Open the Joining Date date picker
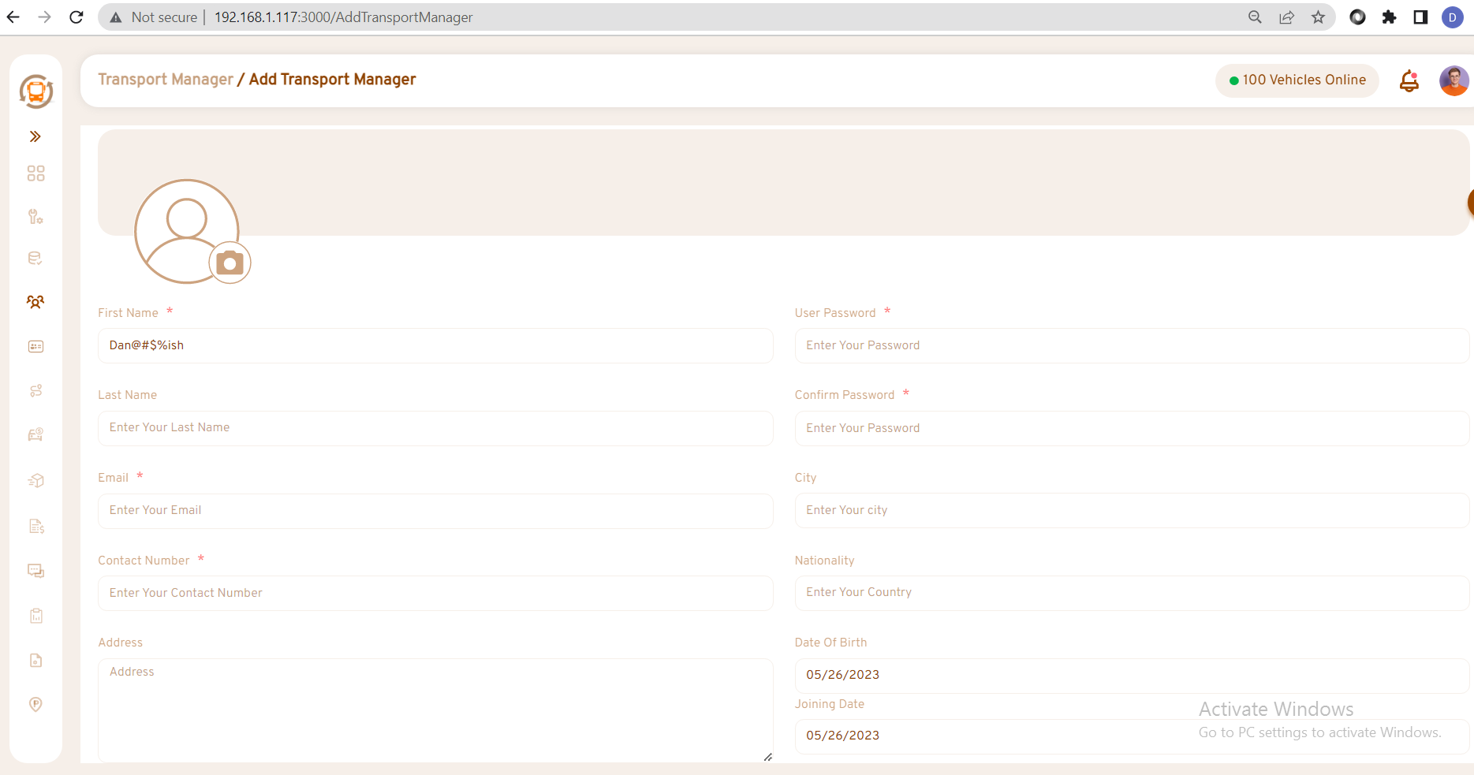This screenshot has width=1474, height=775. 1131,736
